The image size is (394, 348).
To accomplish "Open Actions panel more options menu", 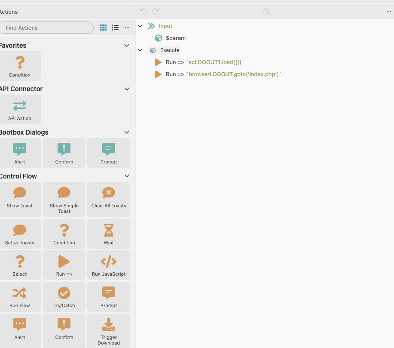I will [x=127, y=28].
